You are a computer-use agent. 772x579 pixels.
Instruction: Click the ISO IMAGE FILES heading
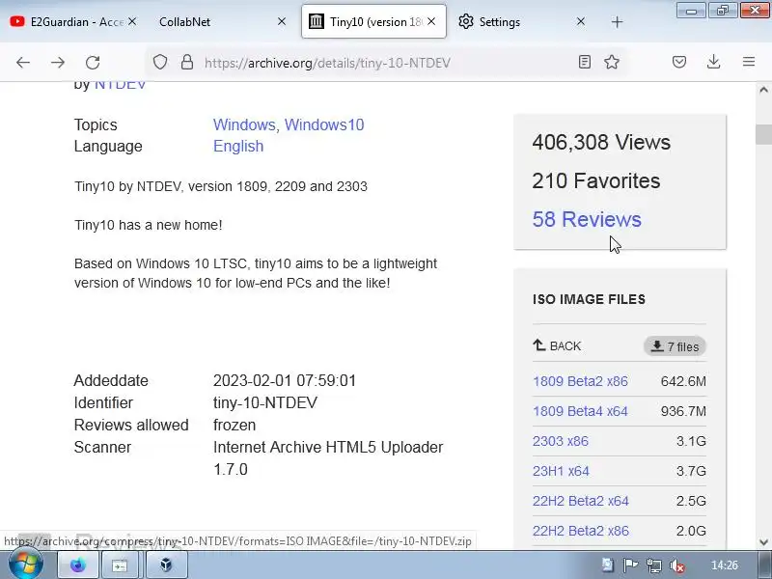[589, 299]
